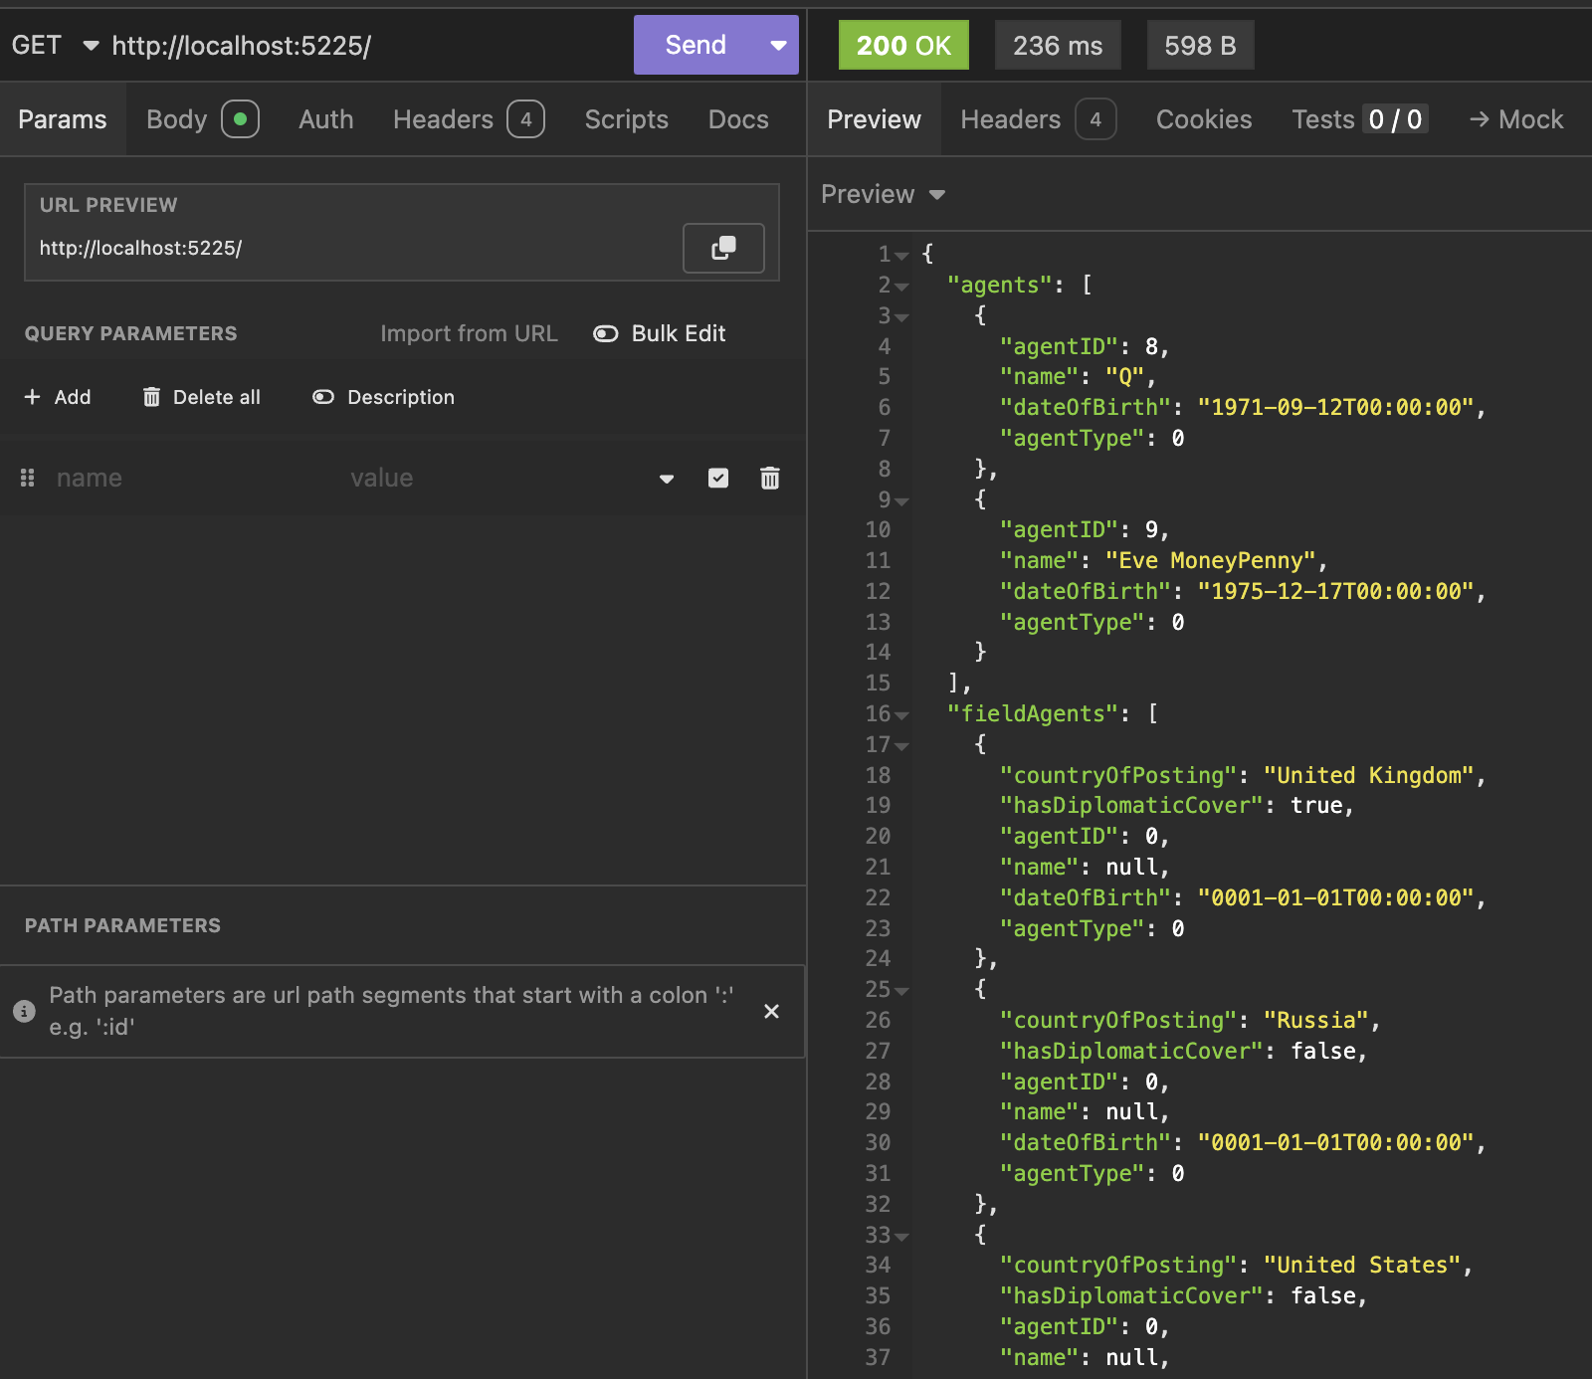Click Import from URL
This screenshot has width=1592, height=1379.
point(469,333)
